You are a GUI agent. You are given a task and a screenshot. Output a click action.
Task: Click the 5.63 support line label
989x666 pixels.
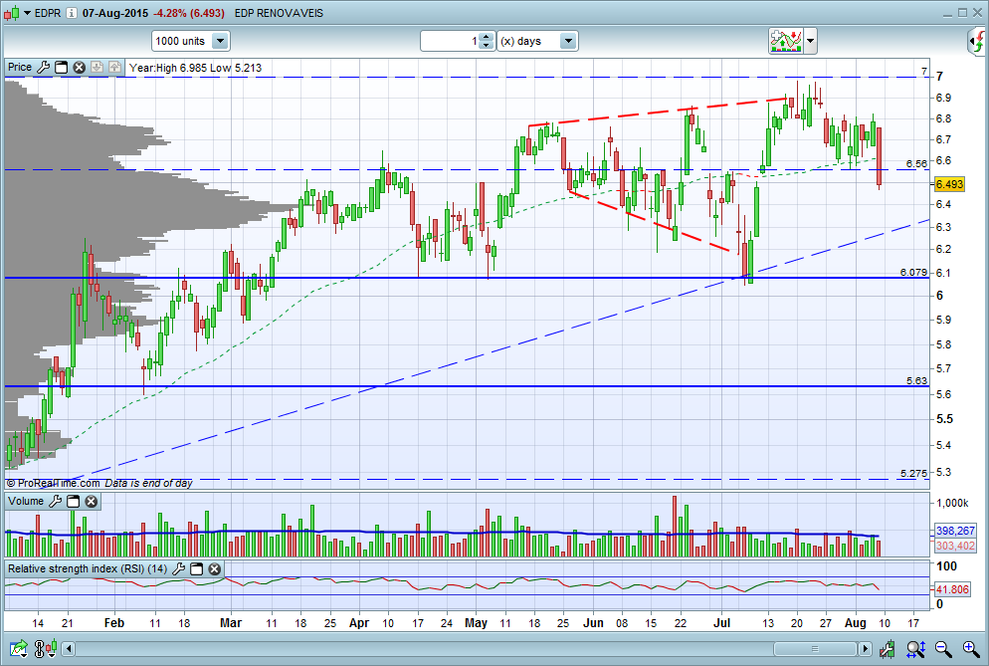tap(916, 380)
